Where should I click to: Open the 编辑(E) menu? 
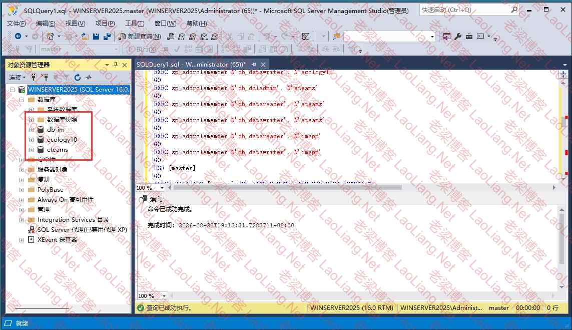pos(46,24)
